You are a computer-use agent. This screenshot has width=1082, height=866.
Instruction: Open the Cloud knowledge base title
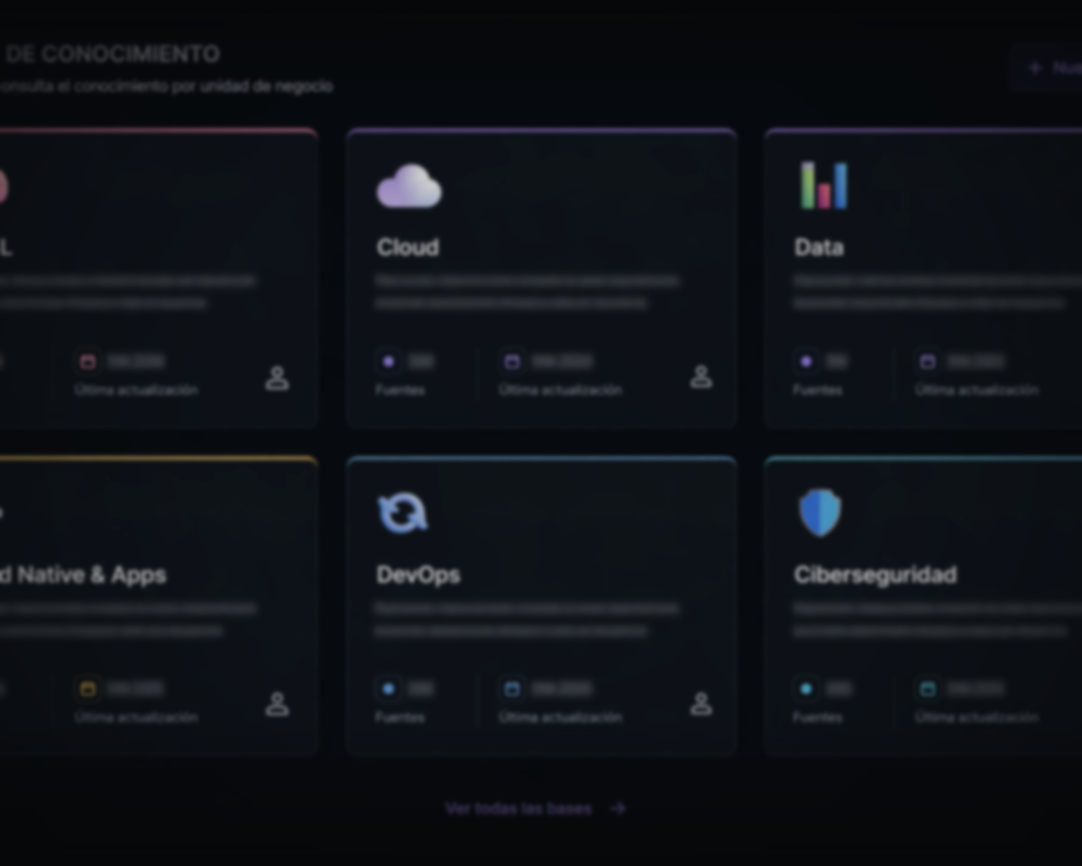click(408, 247)
